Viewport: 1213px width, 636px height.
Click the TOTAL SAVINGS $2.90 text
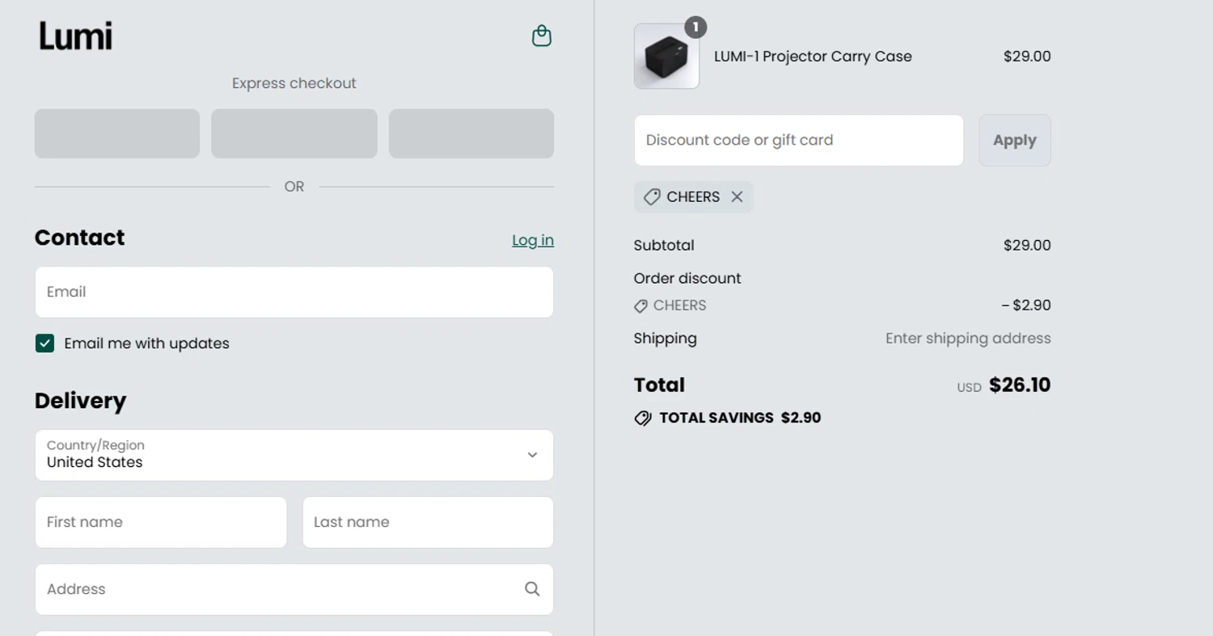[x=740, y=418]
